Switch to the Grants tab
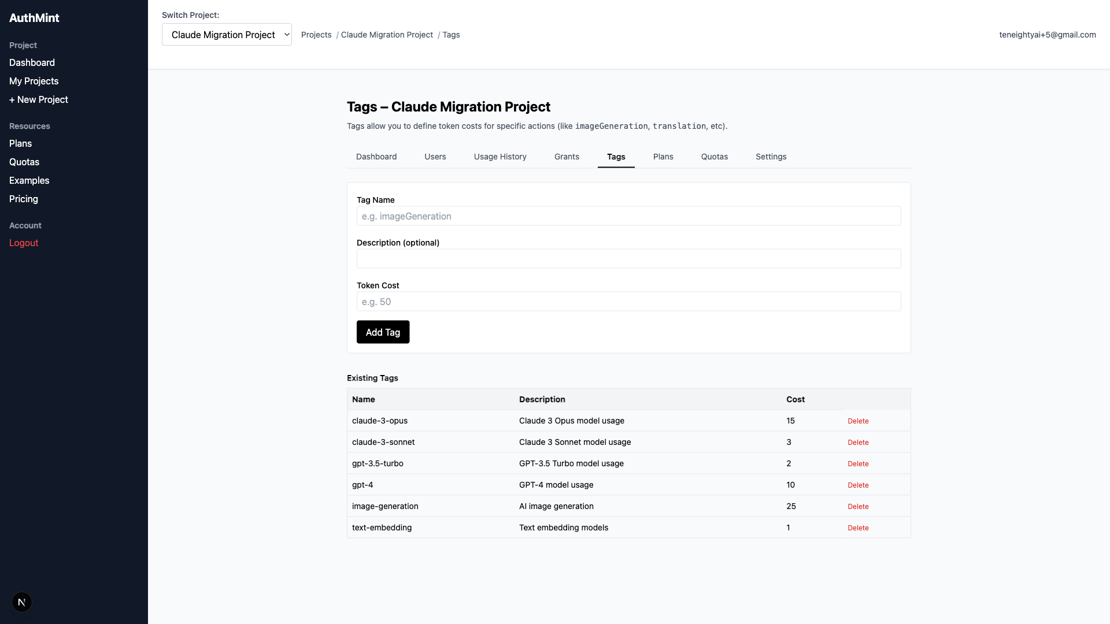 (567, 157)
